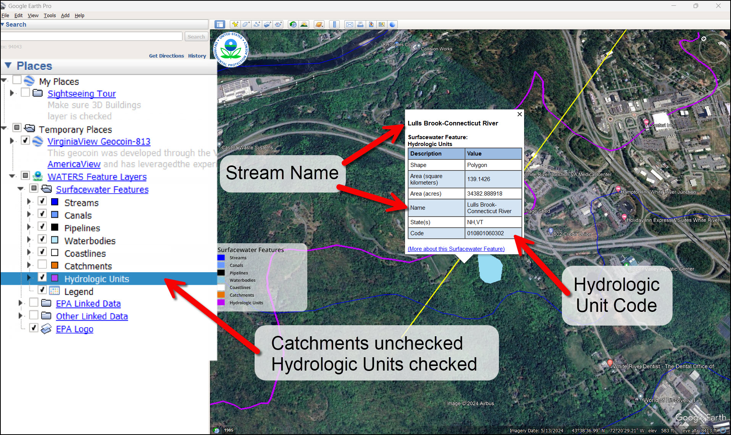Expand VirginiaView Geocoin-813 item

(x=12, y=141)
